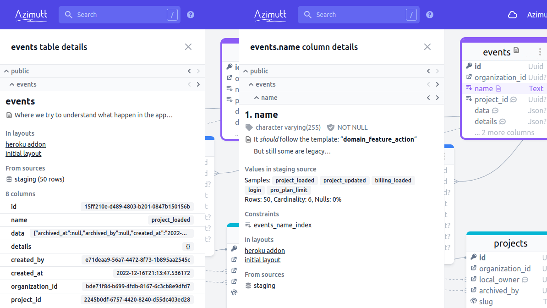Click the notes icon next to the events table title
Screen dimensions: 547x308
pos(516,50)
